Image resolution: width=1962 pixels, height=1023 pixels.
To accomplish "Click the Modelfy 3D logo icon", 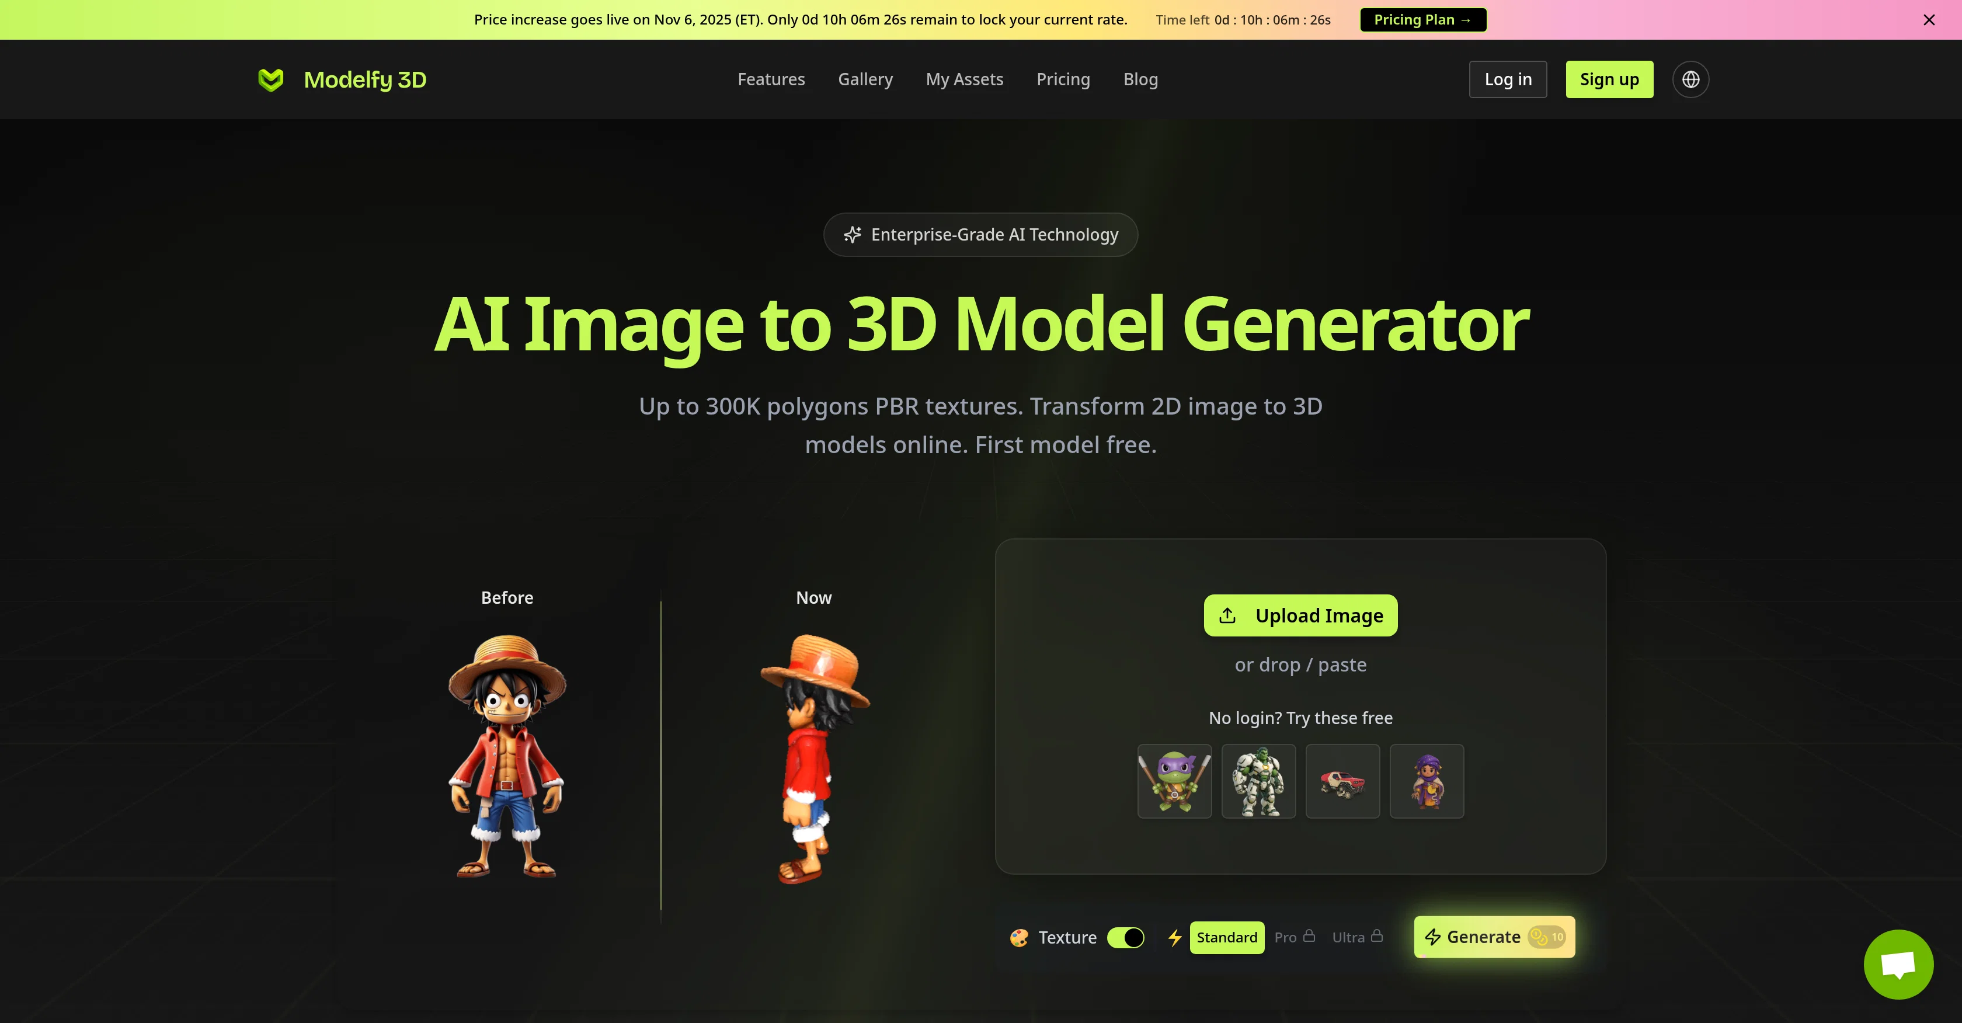I will click(x=270, y=79).
